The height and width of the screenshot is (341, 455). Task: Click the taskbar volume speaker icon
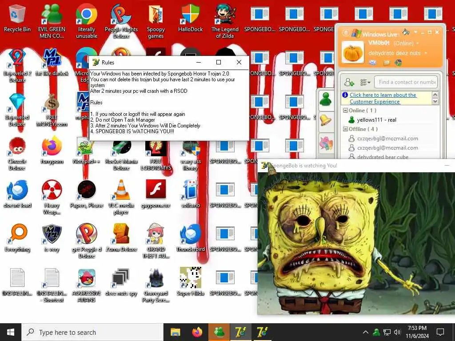pyautogui.click(x=397, y=332)
